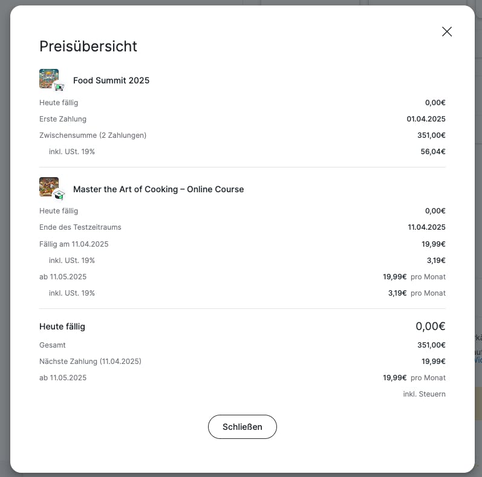
Task: Close the Preisübersicht dialog with the X
Action: pos(447,31)
